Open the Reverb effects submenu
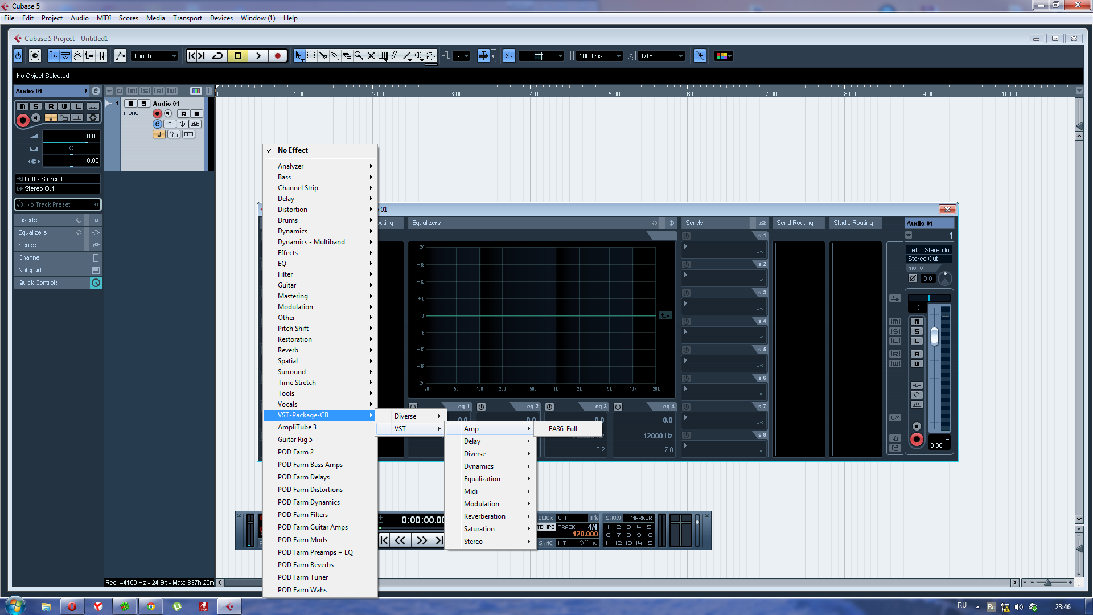The height and width of the screenshot is (615, 1093). click(288, 350)
